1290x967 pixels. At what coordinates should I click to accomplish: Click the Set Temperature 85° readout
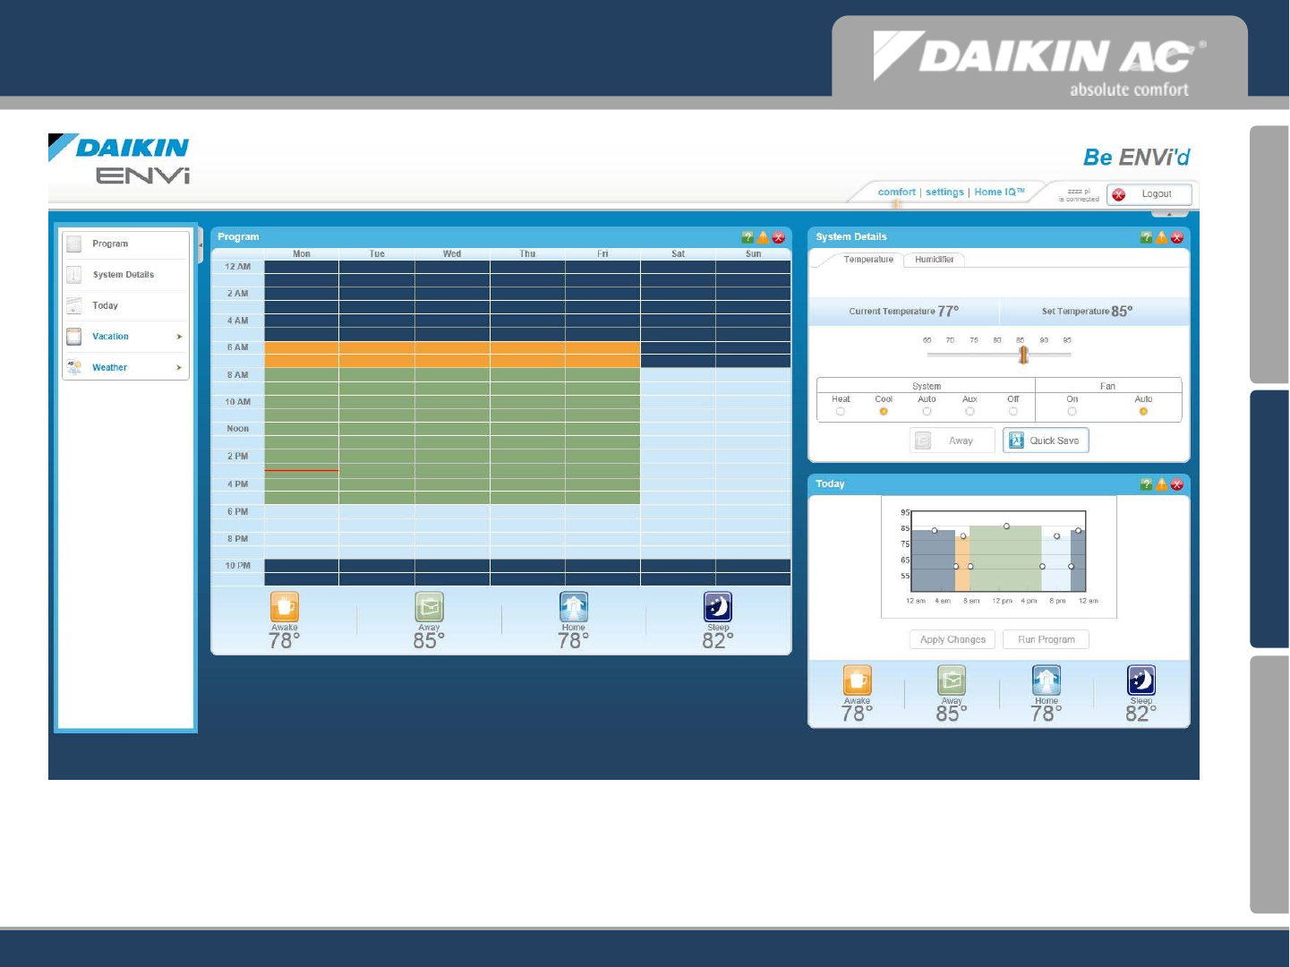pyautogui.click(x=1087, y=312)
